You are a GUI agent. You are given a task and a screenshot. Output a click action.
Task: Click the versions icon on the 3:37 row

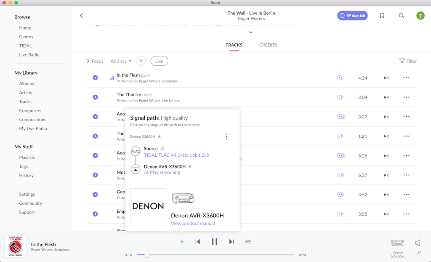[x=341, y=117]
